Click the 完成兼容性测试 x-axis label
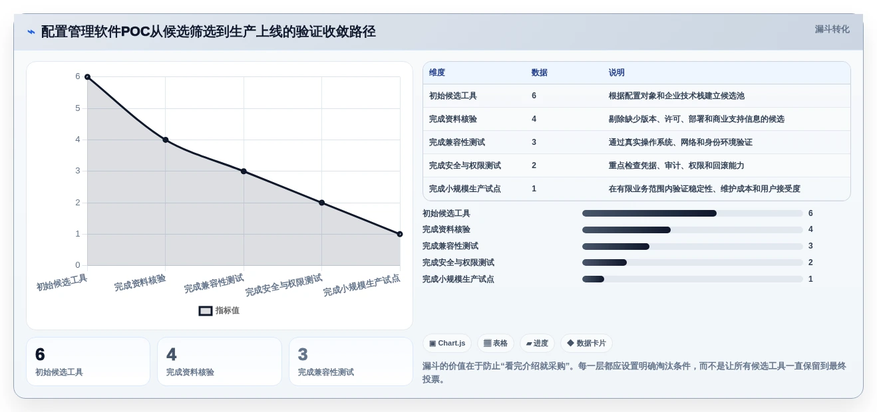Screen dimensions: 877x412 click(214, 284)
